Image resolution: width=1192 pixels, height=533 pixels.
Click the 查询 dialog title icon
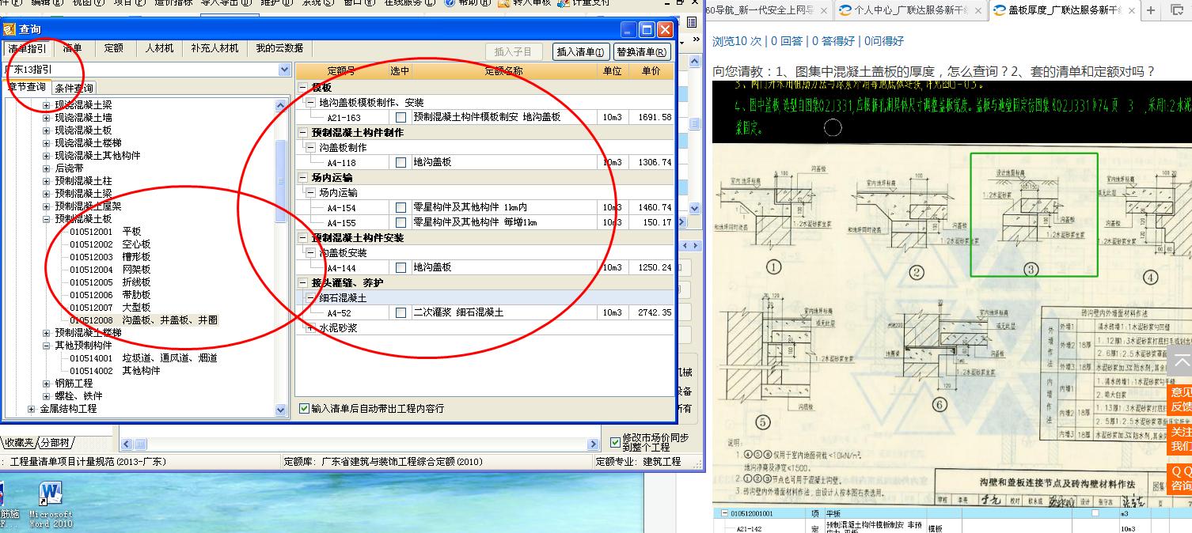[x=10, y=30]
